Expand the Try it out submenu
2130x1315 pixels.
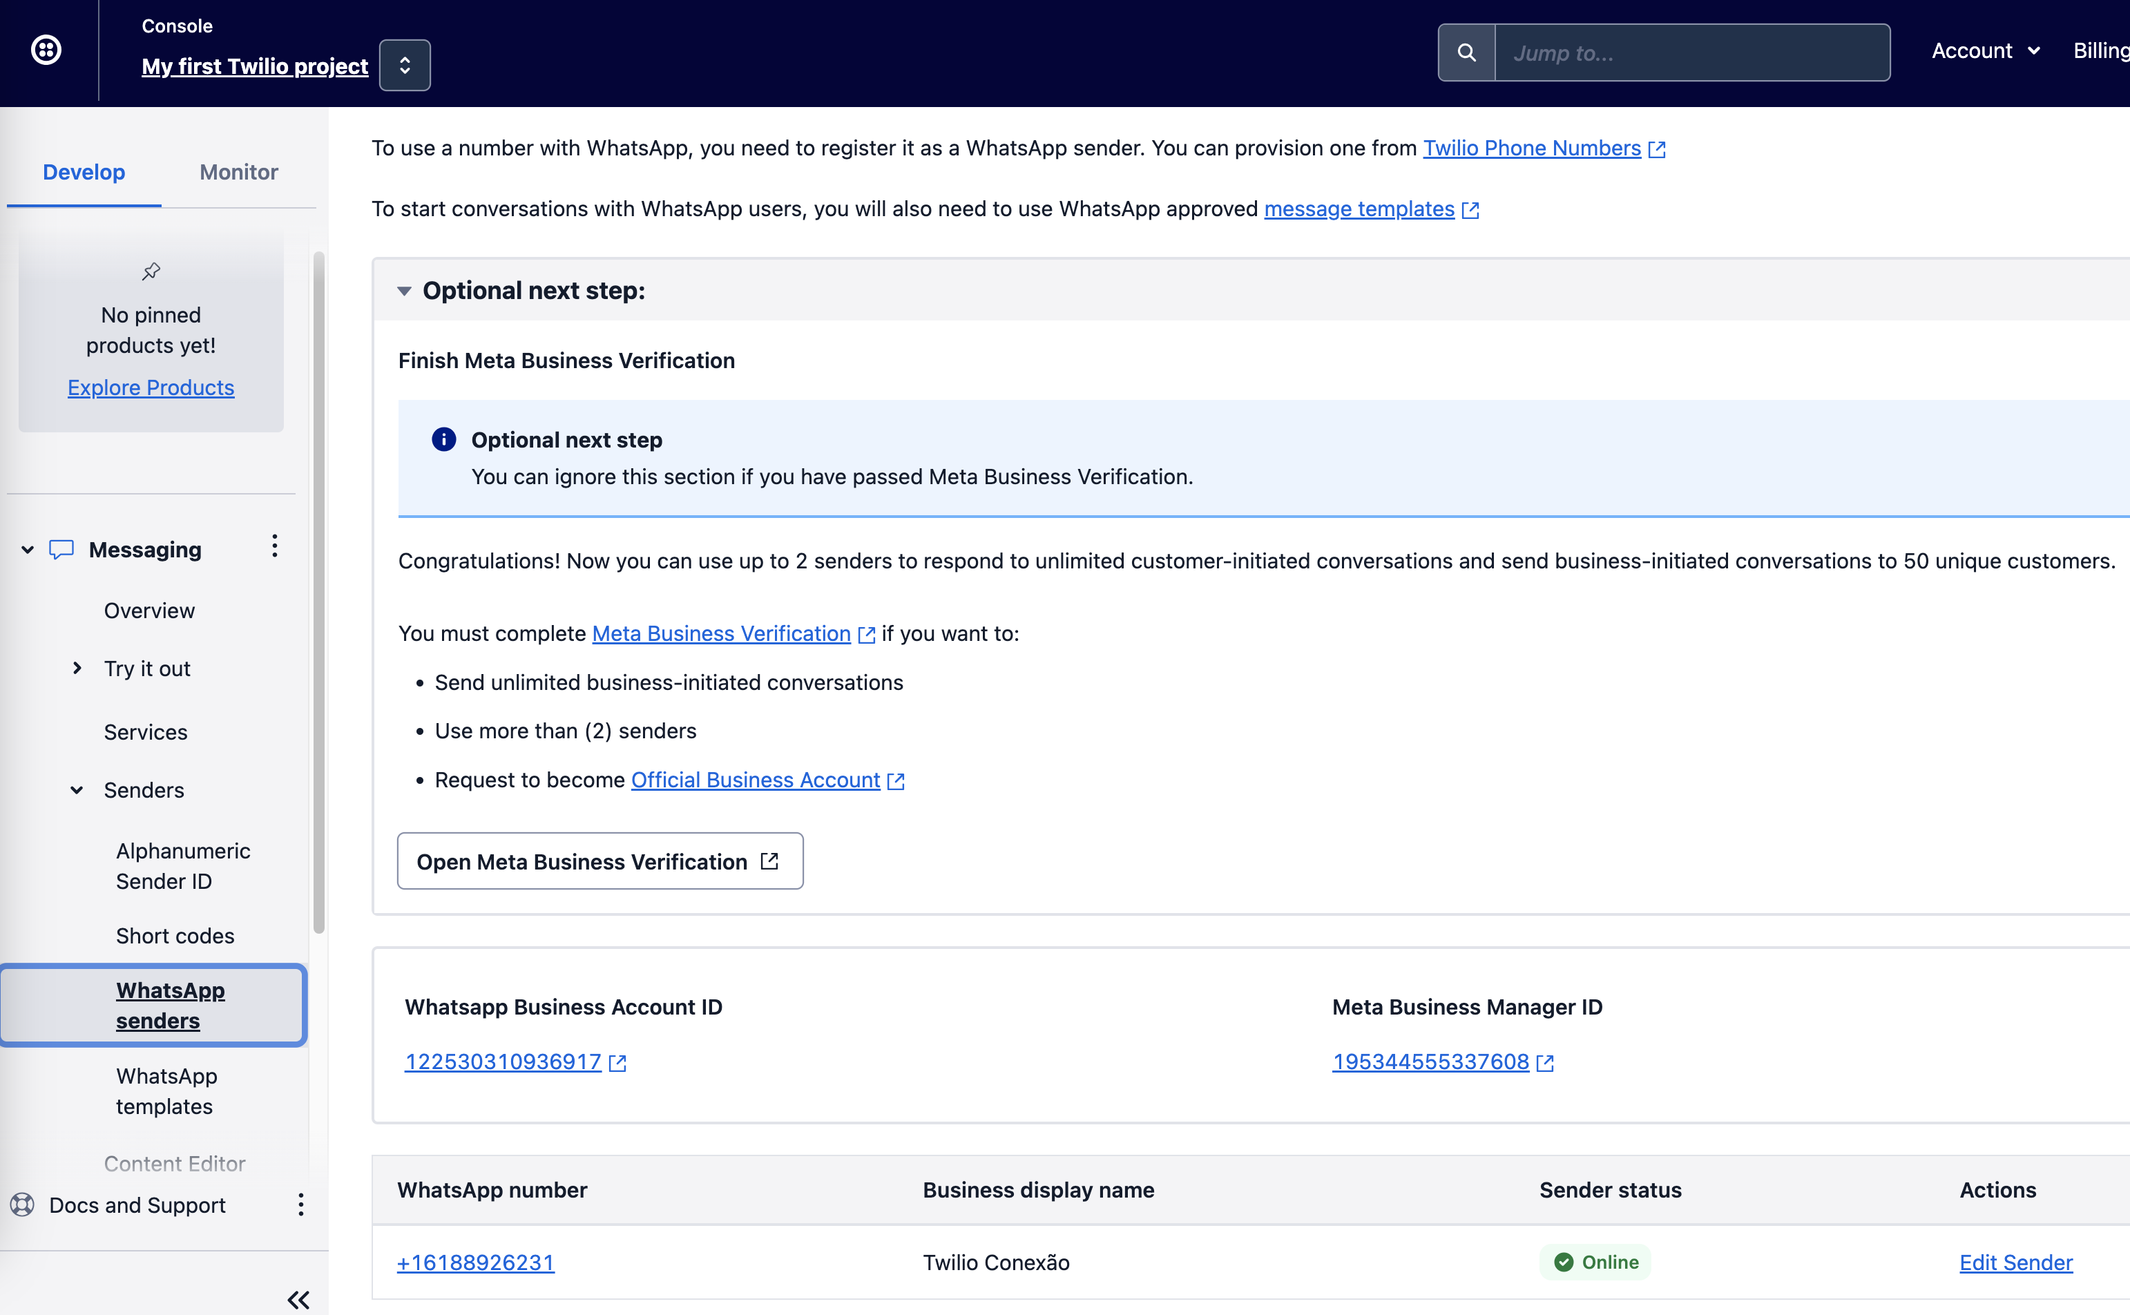click(x=77, y=668)
